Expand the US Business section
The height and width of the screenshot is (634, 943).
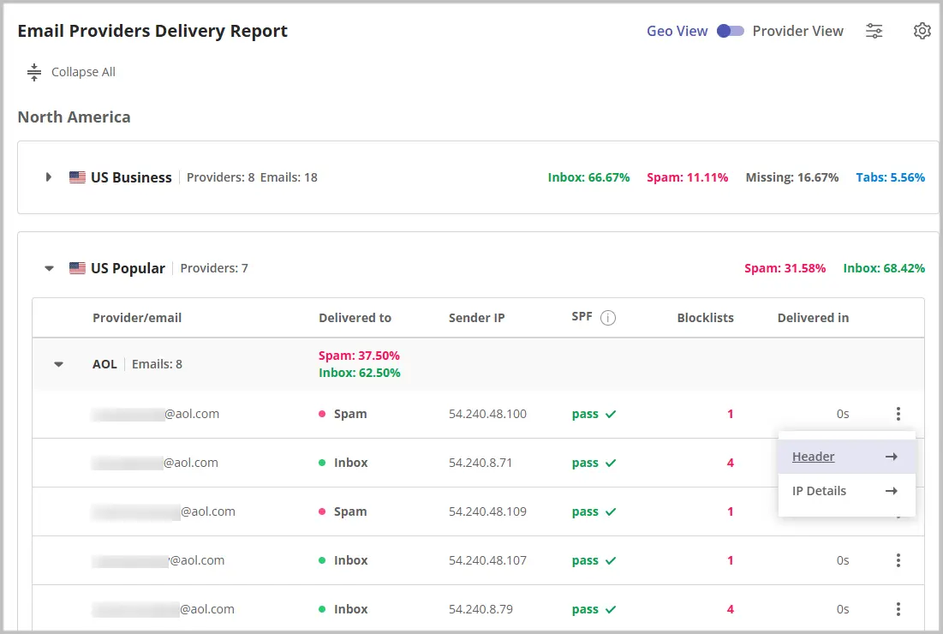pyautogui.click(x=49, y=177)
